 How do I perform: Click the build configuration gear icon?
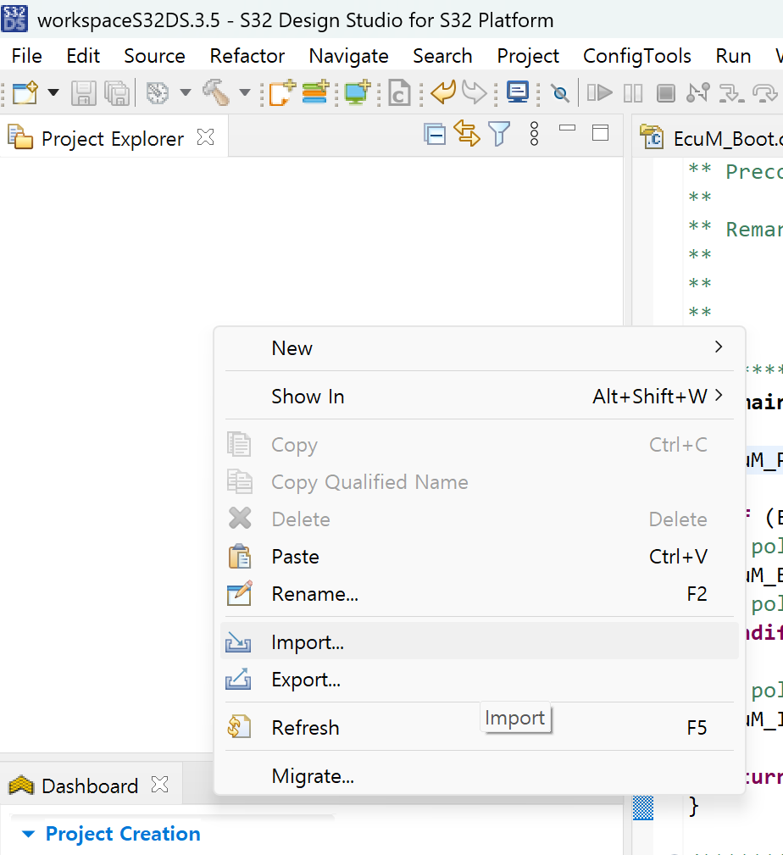coord(158,92)
